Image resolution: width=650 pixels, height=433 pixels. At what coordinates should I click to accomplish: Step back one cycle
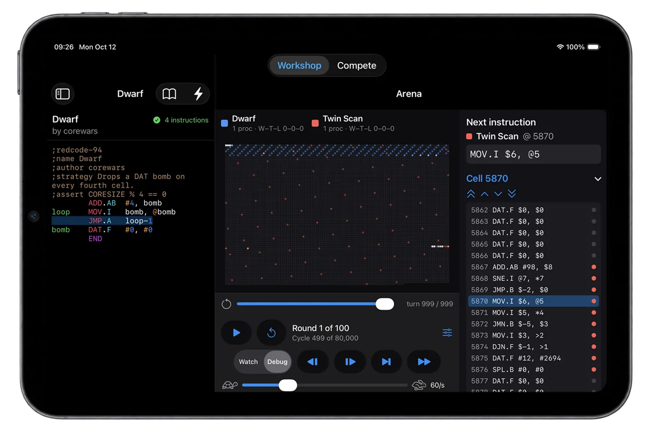[x=313, y=362]
